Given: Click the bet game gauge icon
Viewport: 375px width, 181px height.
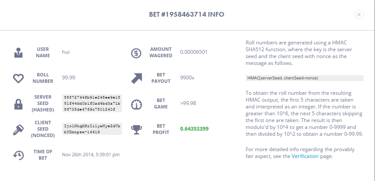Looking at the screenshot, I should pos(137,105).
